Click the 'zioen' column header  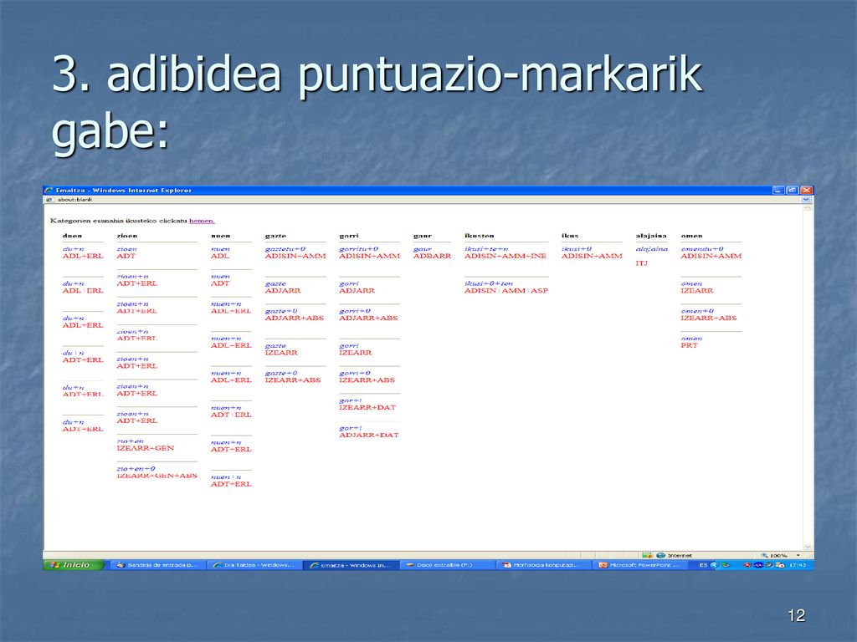pos(127,236)
